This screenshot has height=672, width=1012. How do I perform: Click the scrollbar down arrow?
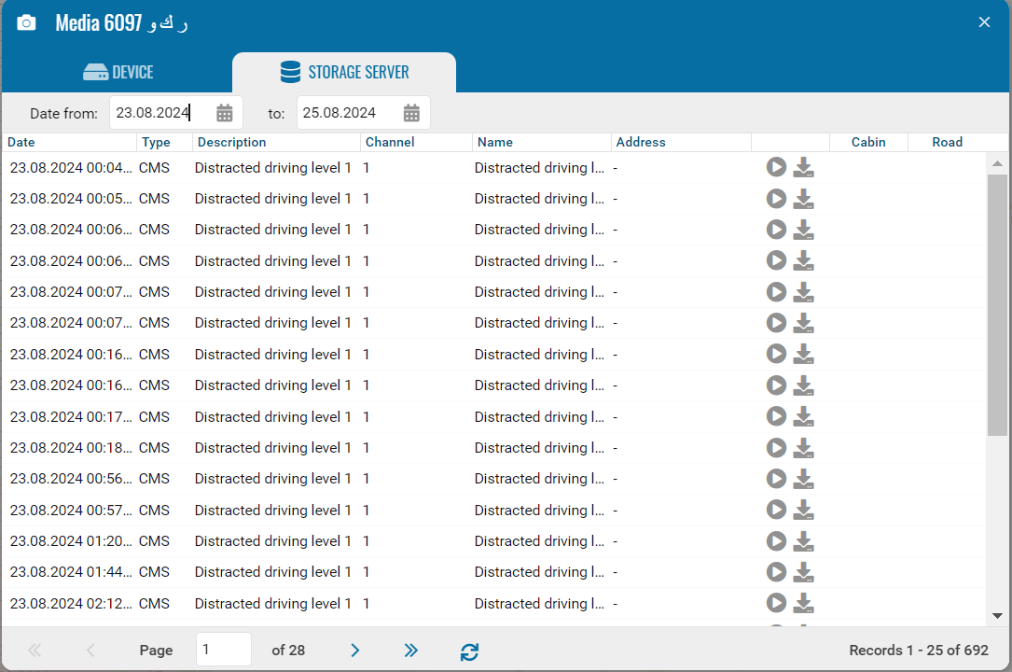tap(997, 615)
